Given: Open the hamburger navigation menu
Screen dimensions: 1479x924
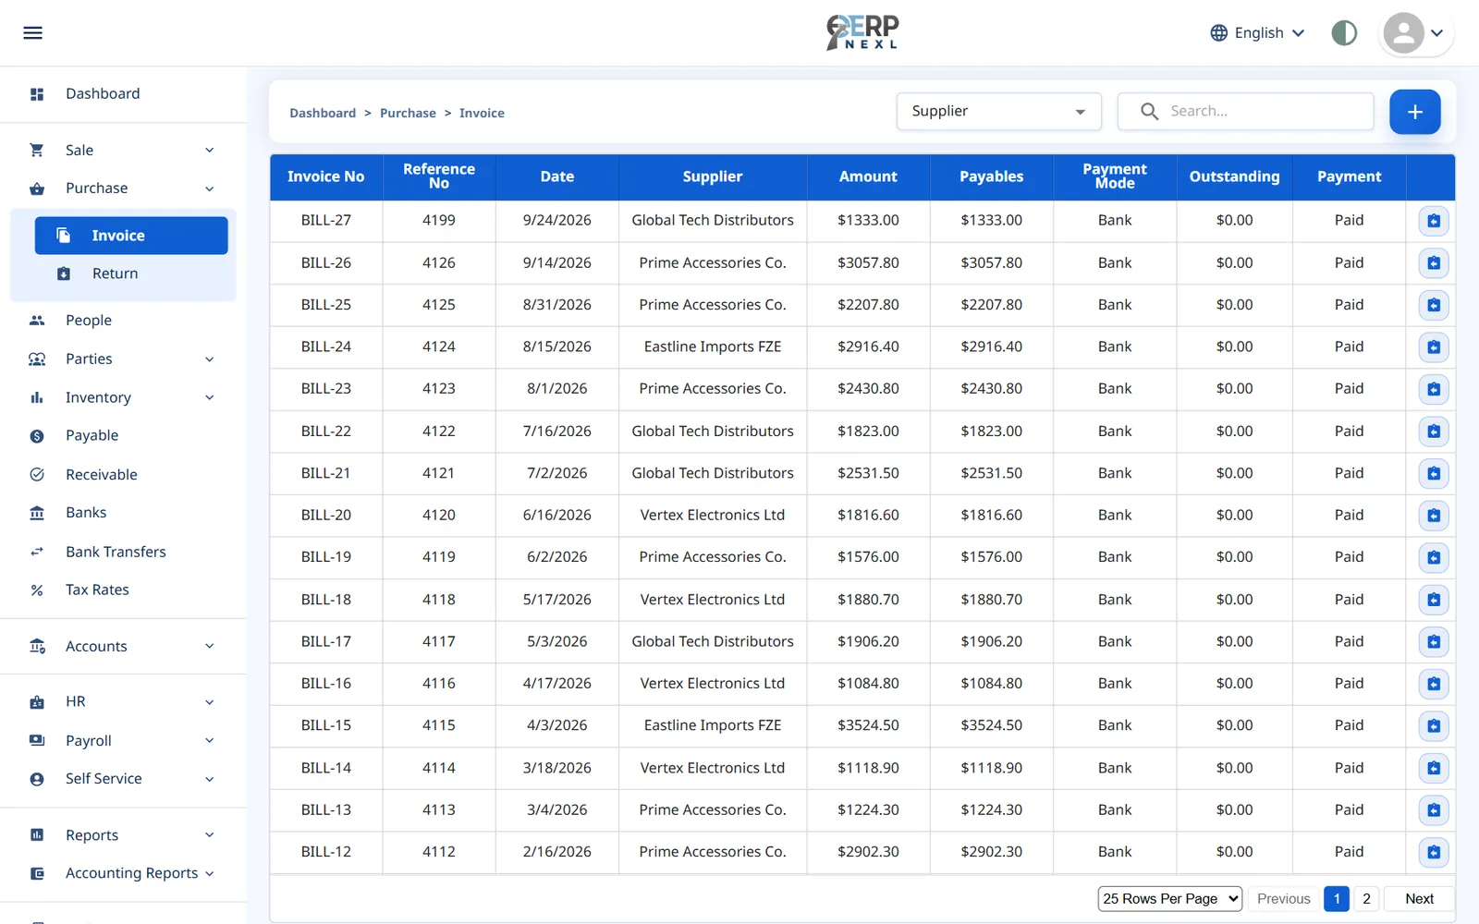Looking at the screenshot, I should pos(32,33).
